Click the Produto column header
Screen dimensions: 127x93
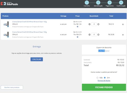tap(5, 16)
